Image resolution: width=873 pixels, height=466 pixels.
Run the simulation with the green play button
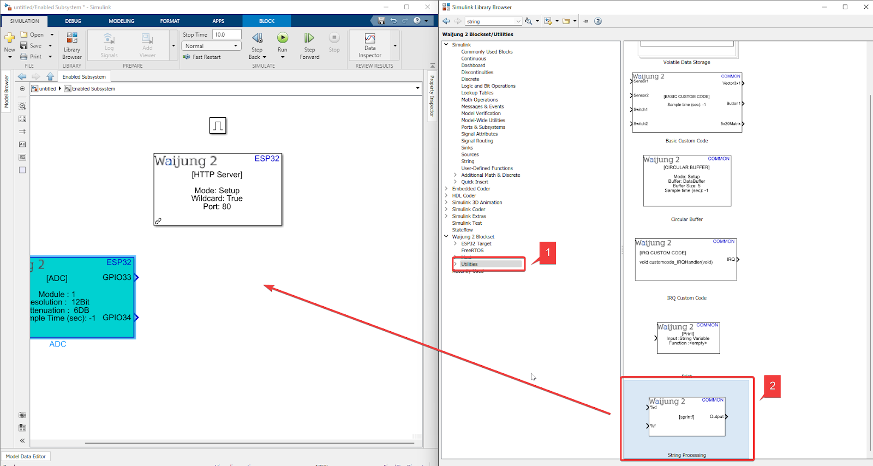pos(282,38)
